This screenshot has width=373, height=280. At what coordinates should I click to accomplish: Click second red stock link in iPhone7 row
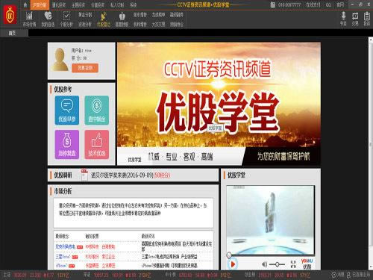(x=108, y=266)
